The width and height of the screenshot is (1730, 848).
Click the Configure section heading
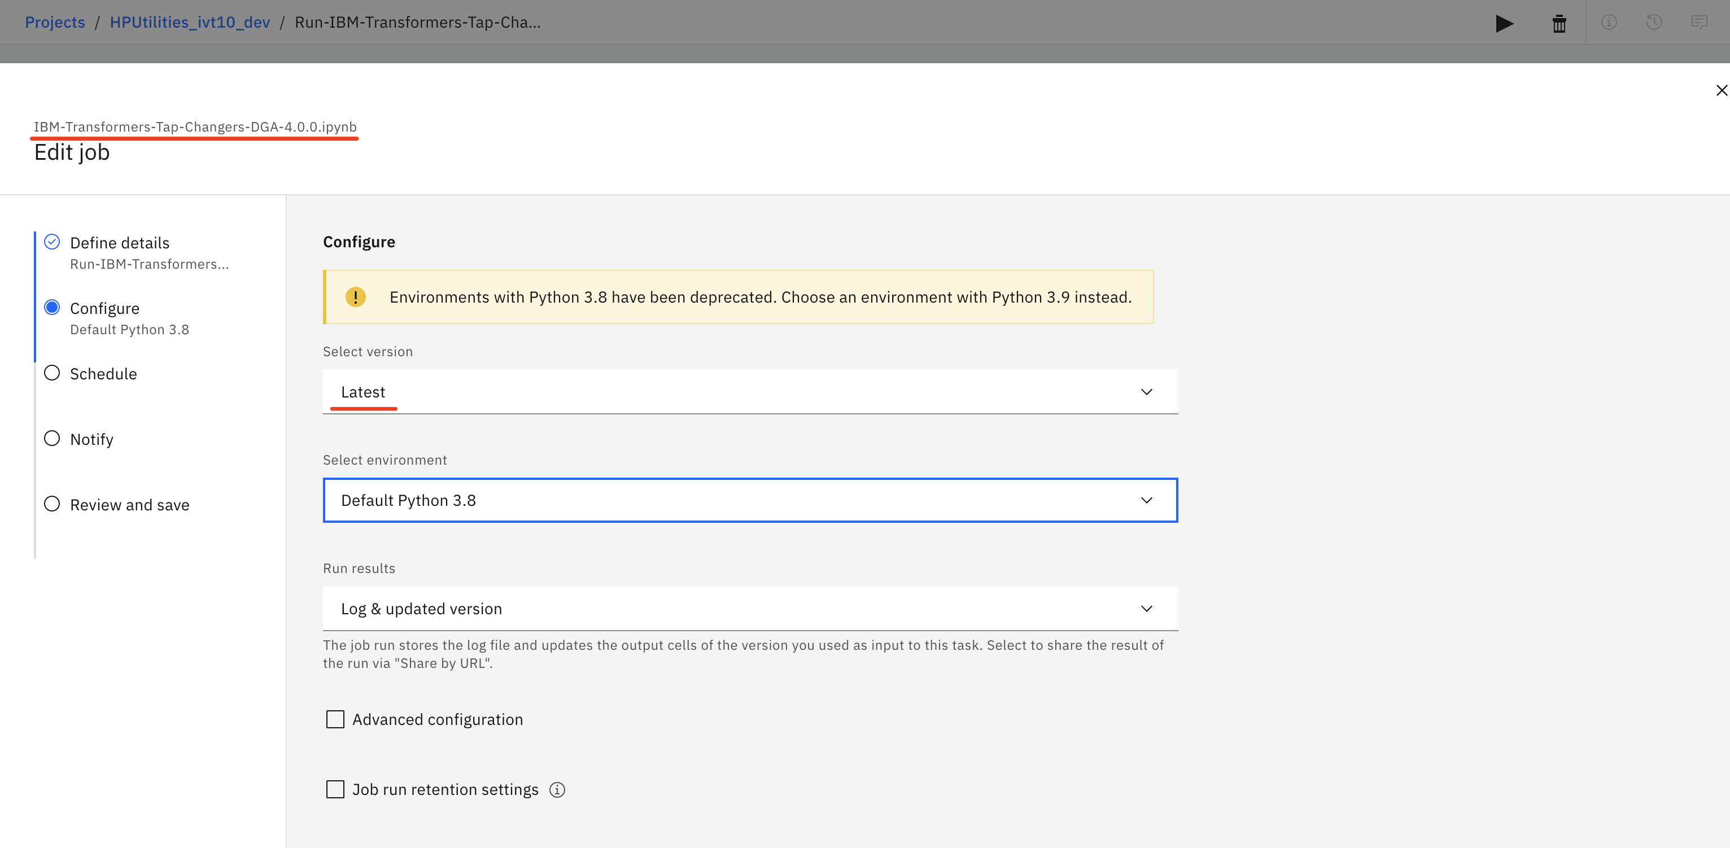pos(359,242)
